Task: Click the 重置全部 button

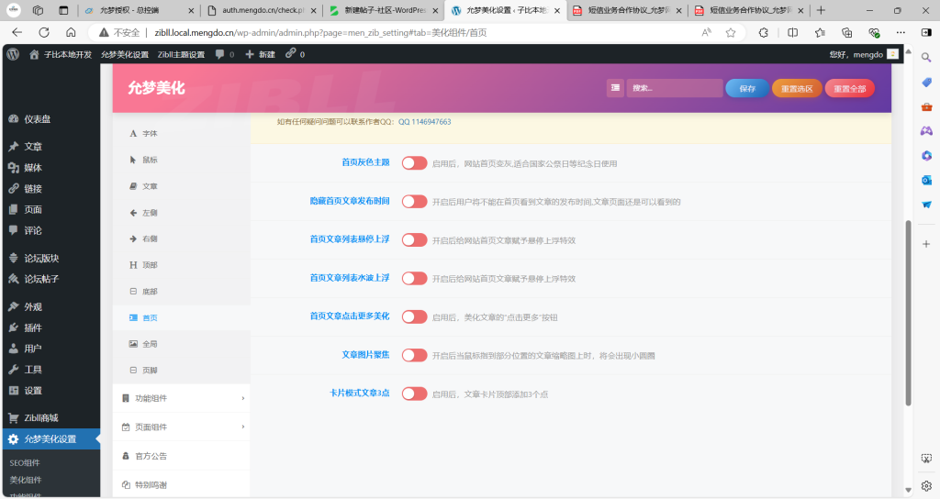Action: (x=849, y=88)
